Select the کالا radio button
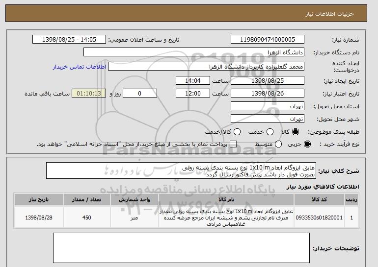Image resolution: width=378 pixels, height=267 pixels. [x=295, y=132]
